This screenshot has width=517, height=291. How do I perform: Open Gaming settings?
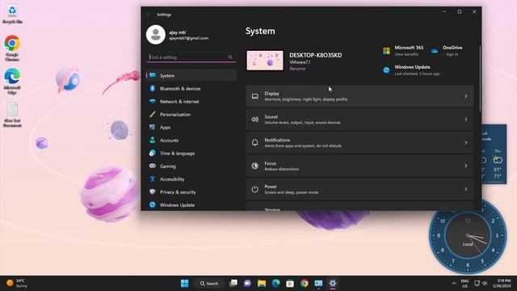191,166
